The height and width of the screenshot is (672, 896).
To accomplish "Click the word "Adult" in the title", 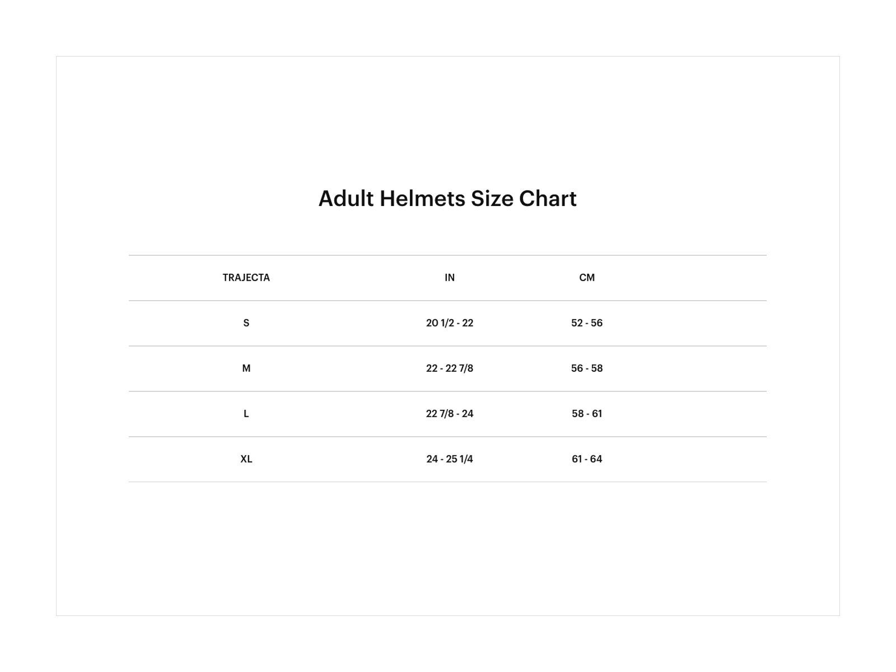I will pyautogui.click(x=346, y=199).
